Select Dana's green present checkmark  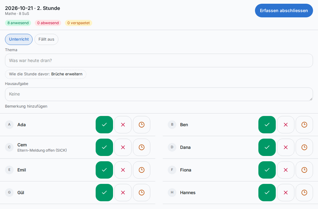tap(267, 147)
